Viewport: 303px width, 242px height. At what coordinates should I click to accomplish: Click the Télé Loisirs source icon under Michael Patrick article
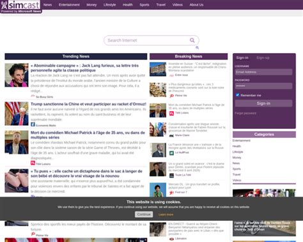point(33,163)
